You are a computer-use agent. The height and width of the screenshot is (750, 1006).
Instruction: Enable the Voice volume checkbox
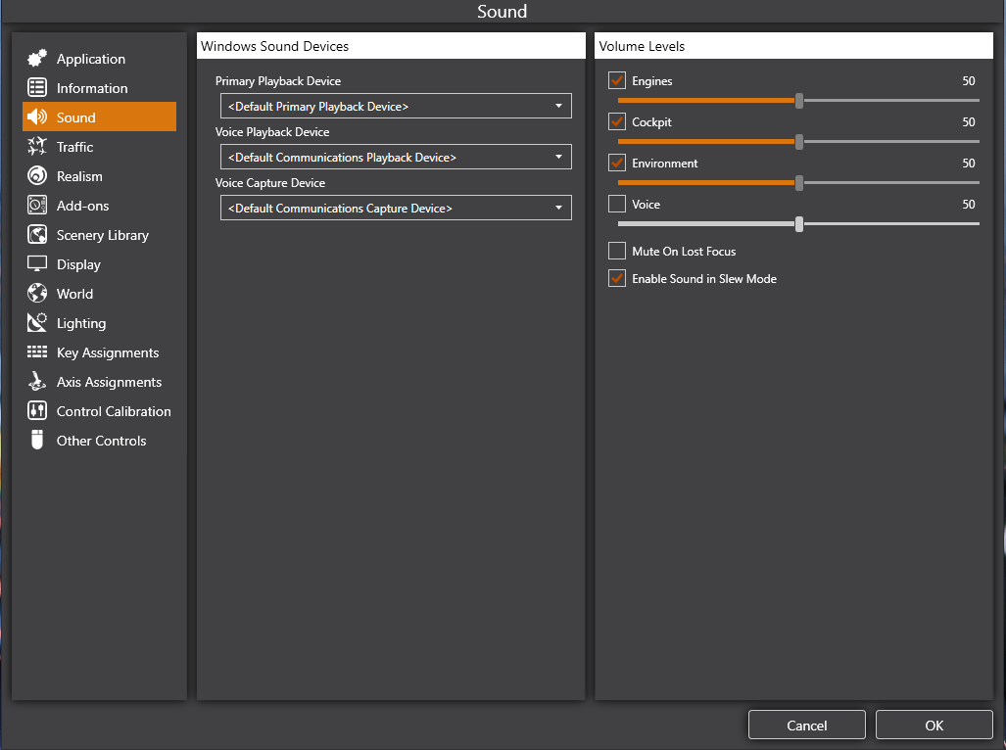coord(617,205)
